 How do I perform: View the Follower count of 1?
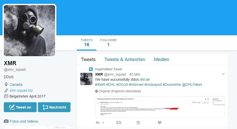(x=108, y=43)
